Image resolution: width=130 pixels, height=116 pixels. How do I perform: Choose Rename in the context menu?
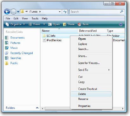coord(91,99)
